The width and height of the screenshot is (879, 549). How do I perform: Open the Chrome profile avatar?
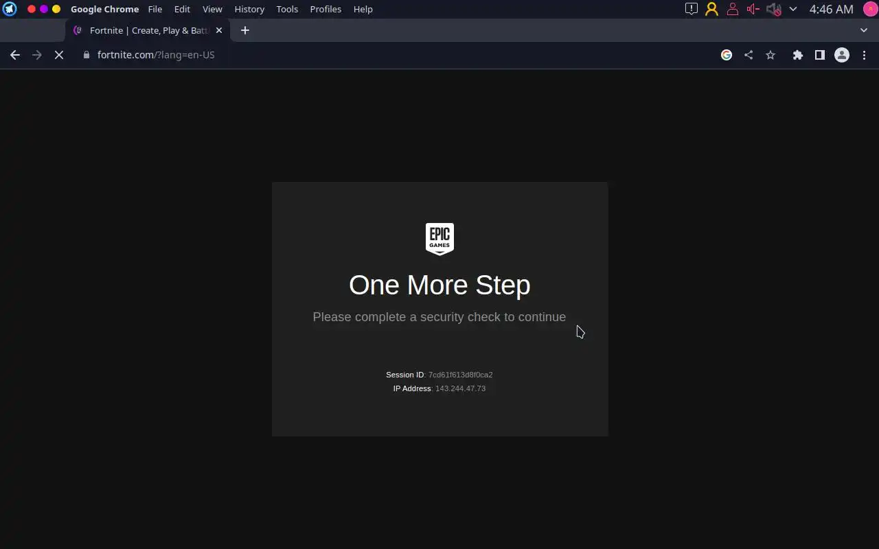tap(842, 55)
